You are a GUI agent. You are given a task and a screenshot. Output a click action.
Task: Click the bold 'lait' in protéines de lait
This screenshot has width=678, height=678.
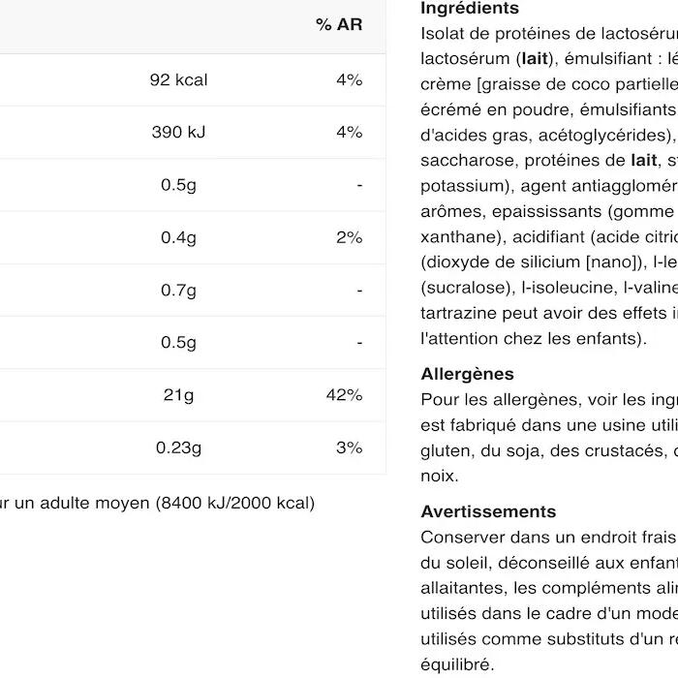coord(644,161)
